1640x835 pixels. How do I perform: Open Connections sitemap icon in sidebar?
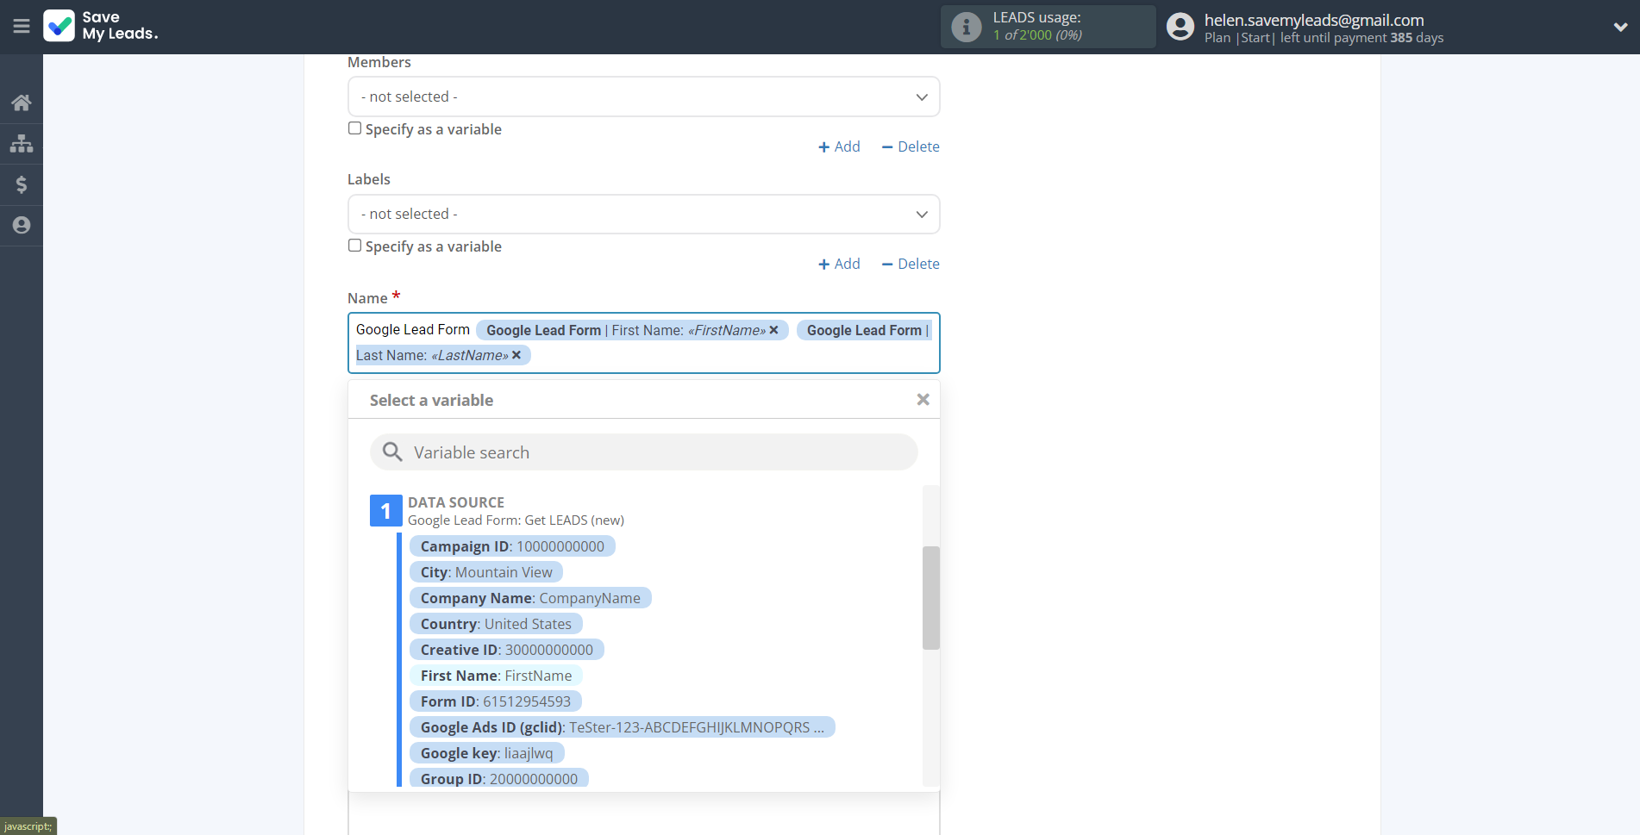coord(22,143)
